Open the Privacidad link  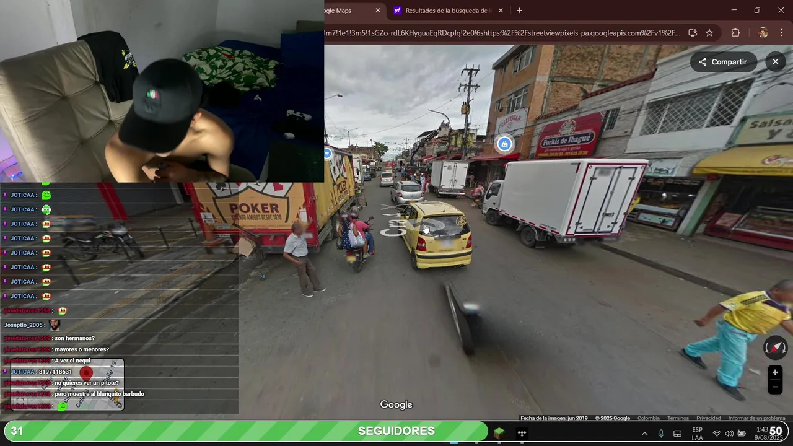click(708, 418)
